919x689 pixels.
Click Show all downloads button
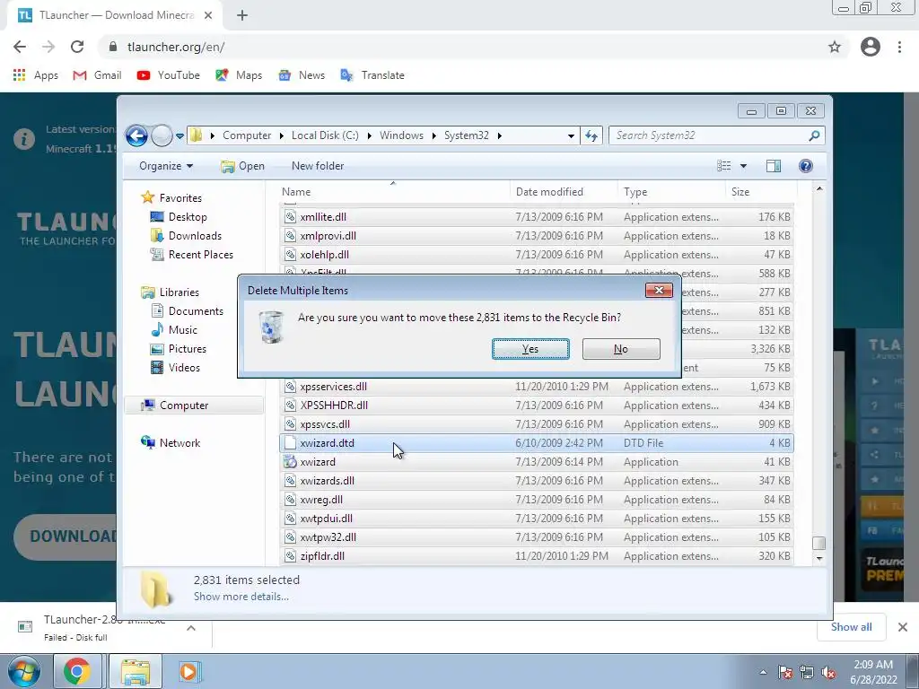[x=851, y=627]
